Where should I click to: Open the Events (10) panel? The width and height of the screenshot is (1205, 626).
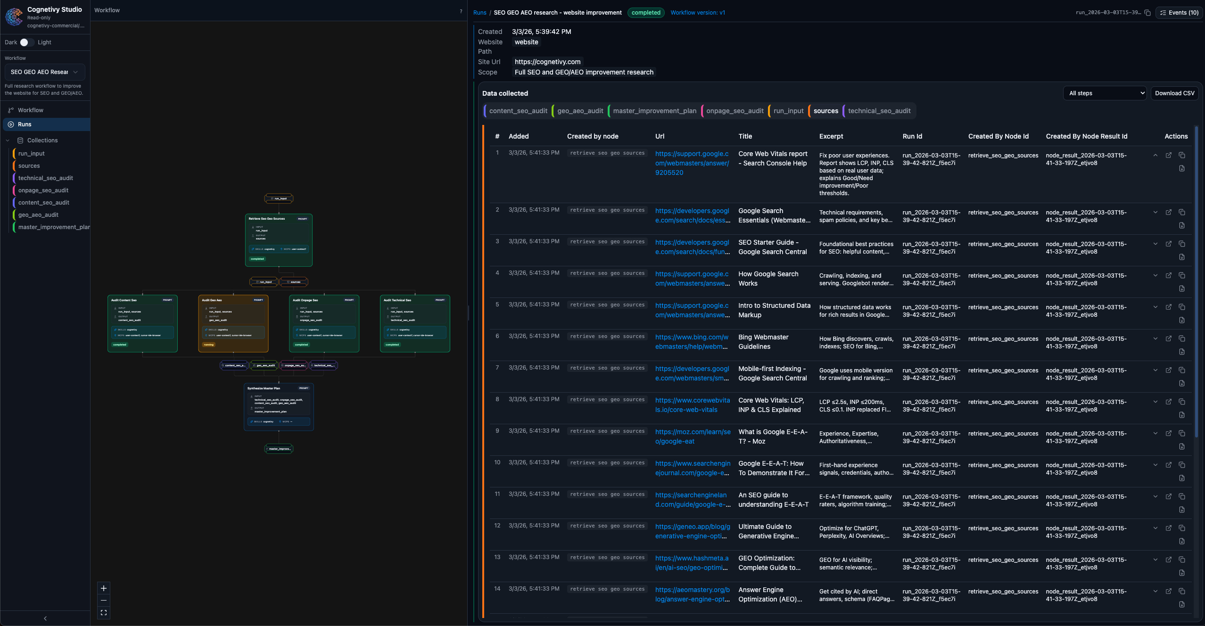click(x=1180, y=13)
